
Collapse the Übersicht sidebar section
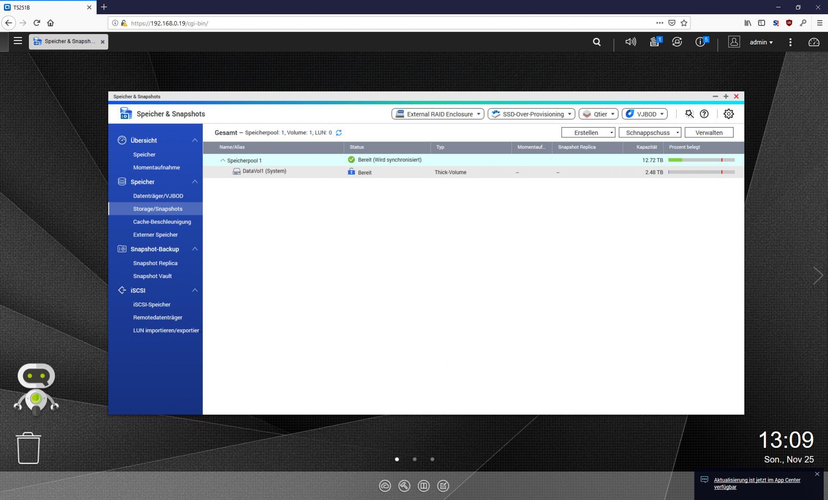[195, 140]
